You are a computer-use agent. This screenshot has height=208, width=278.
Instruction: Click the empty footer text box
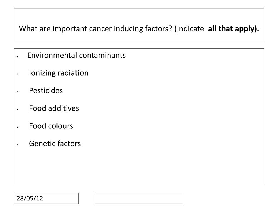point(139,198)
